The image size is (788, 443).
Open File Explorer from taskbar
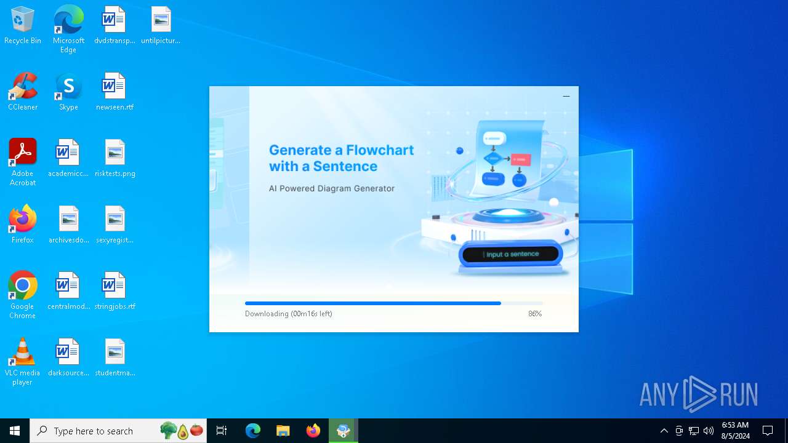tap(283, 431)
